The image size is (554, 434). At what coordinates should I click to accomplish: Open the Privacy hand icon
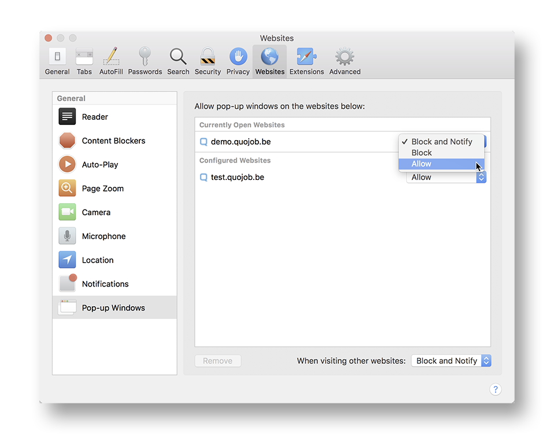238,57
